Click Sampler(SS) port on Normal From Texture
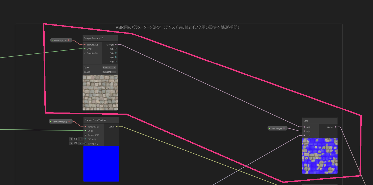This screenshot has width=373, height=185. 86,135
